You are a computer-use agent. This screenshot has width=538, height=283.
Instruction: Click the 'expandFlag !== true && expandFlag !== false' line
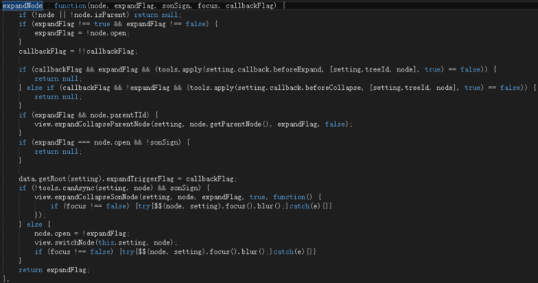[x=118, y=24]
